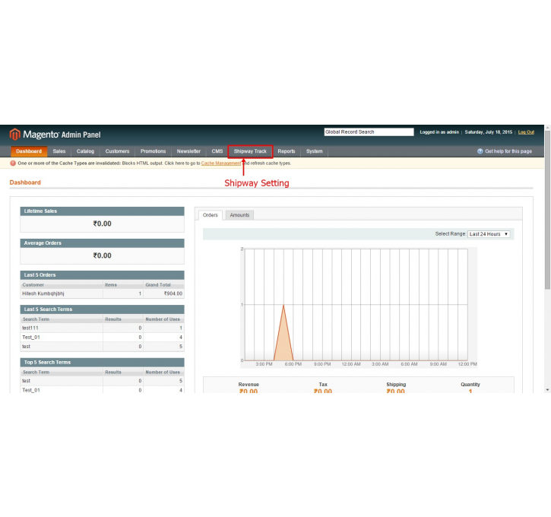Click the Lifetime Sales header
The height and width of the screenshot is (517, 551).
103,211
